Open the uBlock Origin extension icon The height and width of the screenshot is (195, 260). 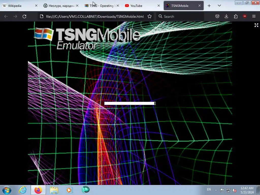(x=245, y=16)
